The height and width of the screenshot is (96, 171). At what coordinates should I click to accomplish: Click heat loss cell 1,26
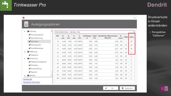[108, 60]
